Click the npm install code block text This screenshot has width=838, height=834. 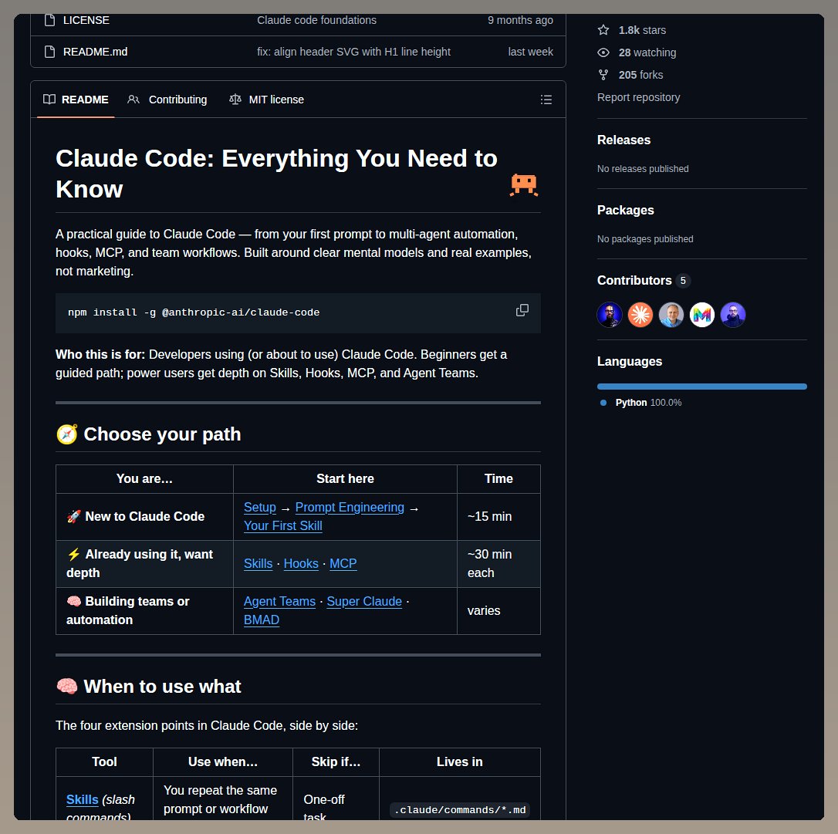(194, 312)
